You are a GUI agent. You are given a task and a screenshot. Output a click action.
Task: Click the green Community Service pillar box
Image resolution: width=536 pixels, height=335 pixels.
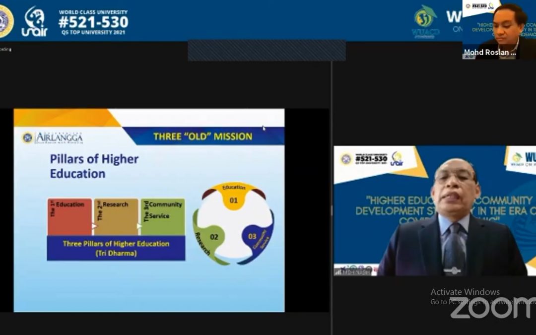click(x=162, y=217)
